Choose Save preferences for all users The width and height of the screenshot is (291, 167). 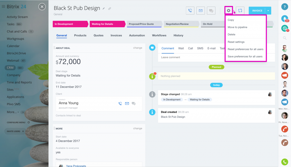246,57
